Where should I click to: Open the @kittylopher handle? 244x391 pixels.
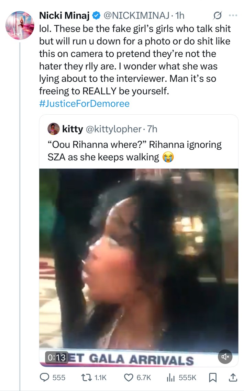[x=113, y=129]
